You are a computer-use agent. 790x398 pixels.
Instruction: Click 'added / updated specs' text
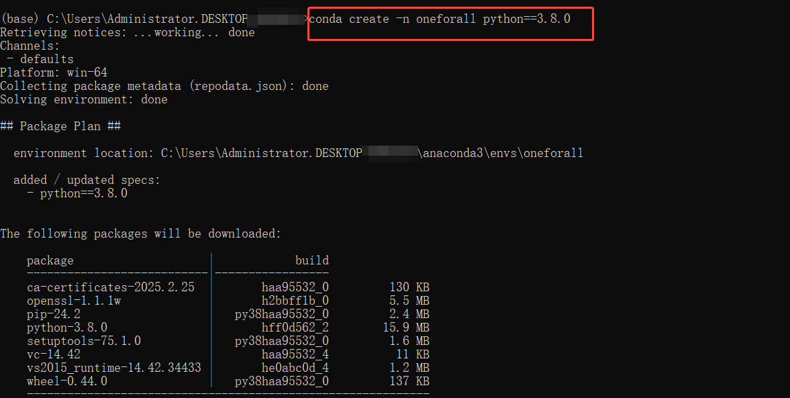pos(87,180)
